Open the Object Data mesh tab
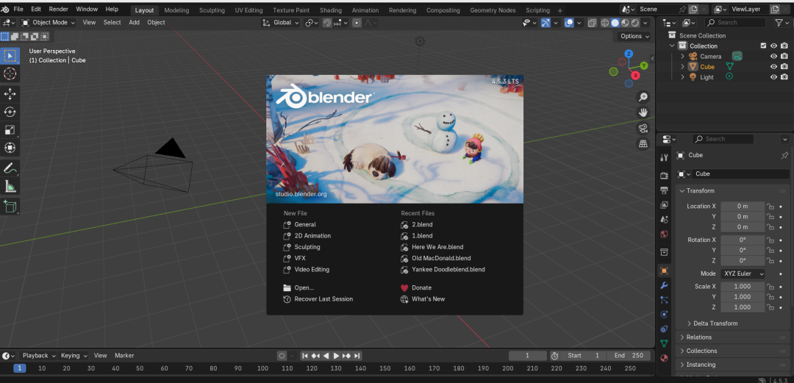This screenshot has width=794, height=383. click(665, 343)
